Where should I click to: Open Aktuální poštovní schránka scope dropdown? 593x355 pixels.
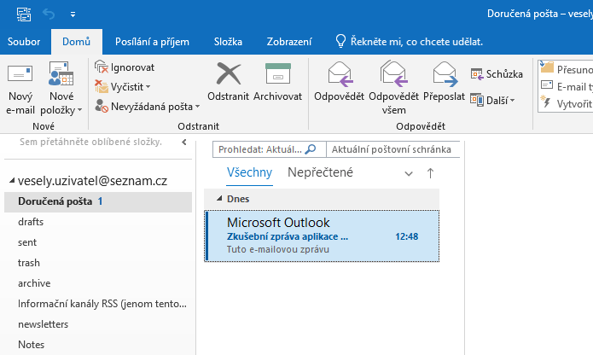point(392,149)
